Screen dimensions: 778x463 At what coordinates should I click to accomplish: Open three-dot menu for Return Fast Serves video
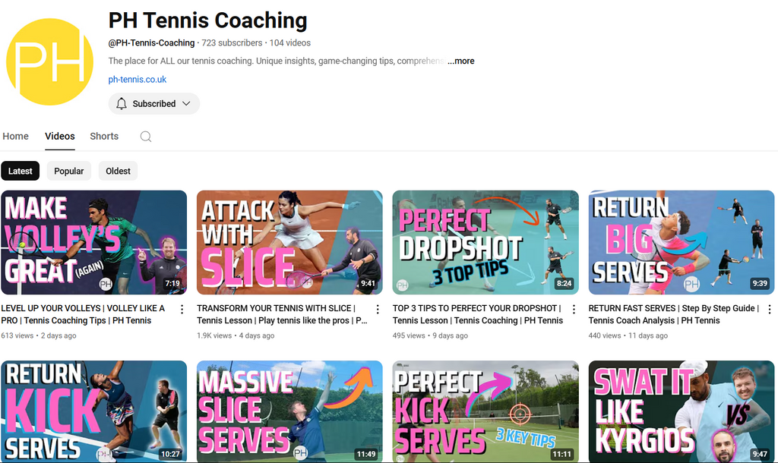tap(770, 310)
